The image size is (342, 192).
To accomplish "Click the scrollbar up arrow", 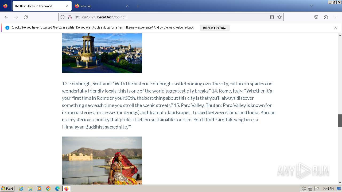I will click(340, 35).
